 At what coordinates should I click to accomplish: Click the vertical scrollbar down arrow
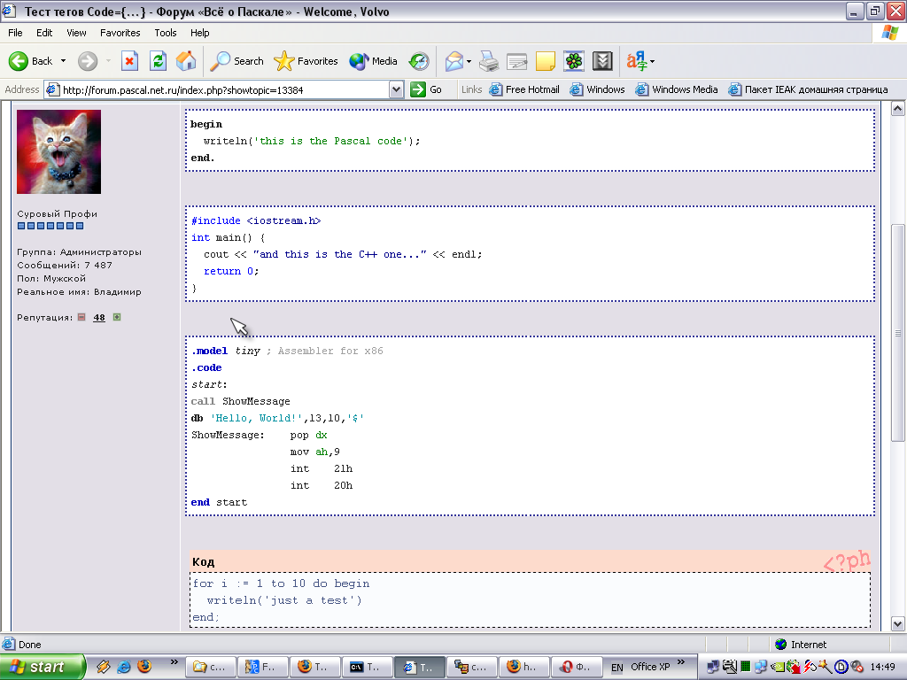898,623
